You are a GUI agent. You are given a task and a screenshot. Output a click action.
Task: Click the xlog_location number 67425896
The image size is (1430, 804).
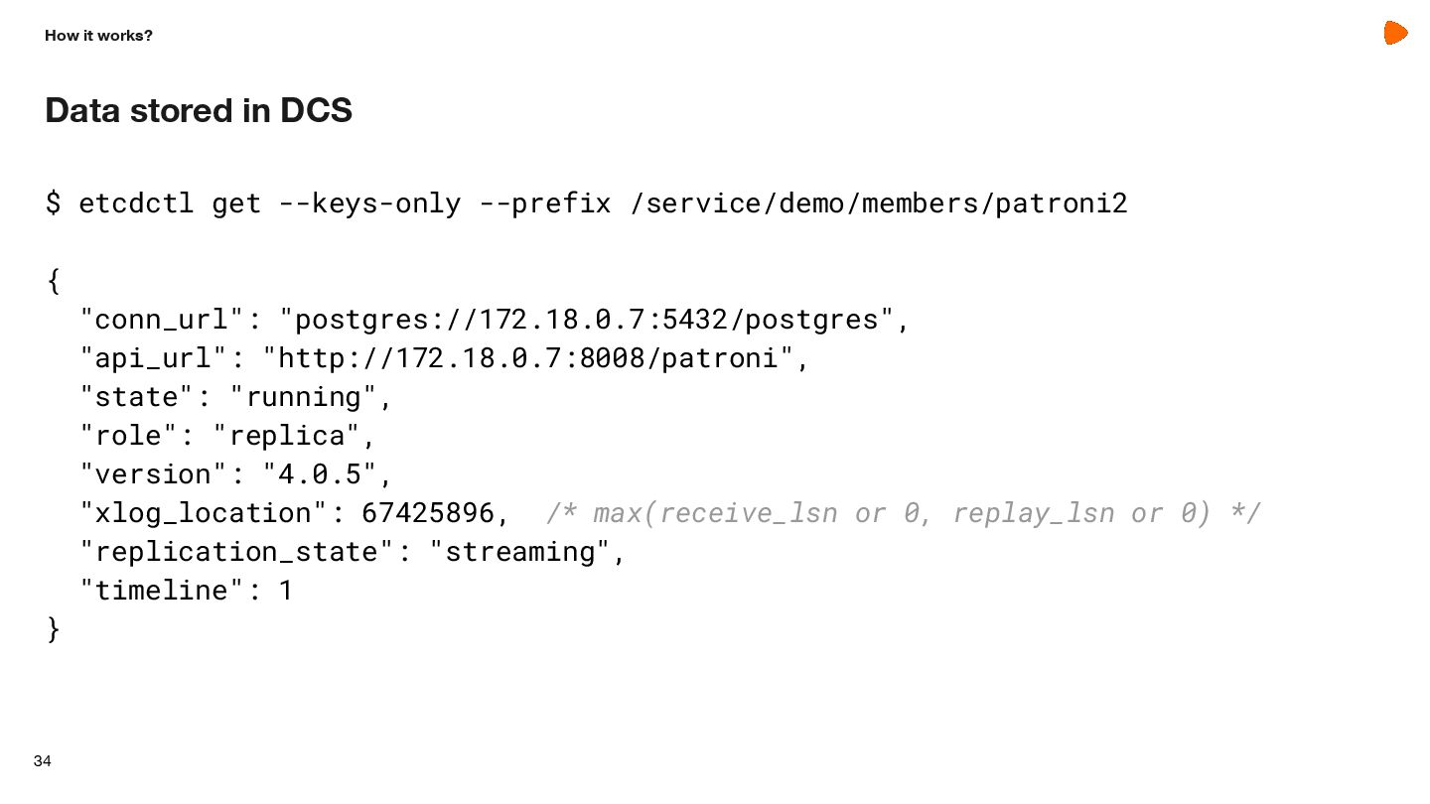click(x=427, y=513)
